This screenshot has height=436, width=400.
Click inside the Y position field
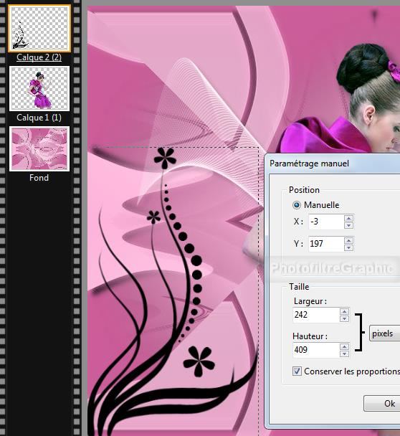[x=326, y=244]
